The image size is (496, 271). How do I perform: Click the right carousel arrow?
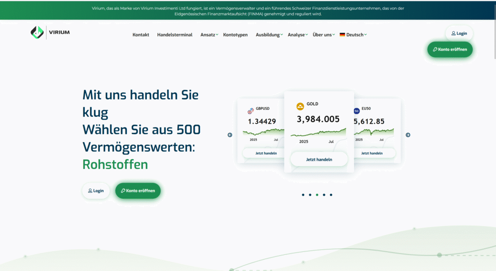click(x=408, y=135)
